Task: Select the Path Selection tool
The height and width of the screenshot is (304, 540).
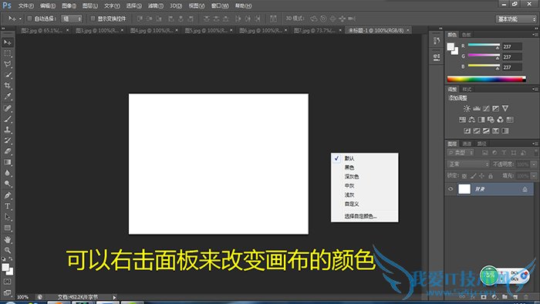Action: [x=8, y=217]
